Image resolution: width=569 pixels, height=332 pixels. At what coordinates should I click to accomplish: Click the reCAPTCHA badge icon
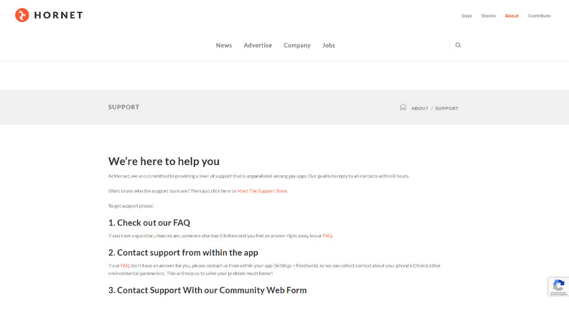[x=558, y=286]
